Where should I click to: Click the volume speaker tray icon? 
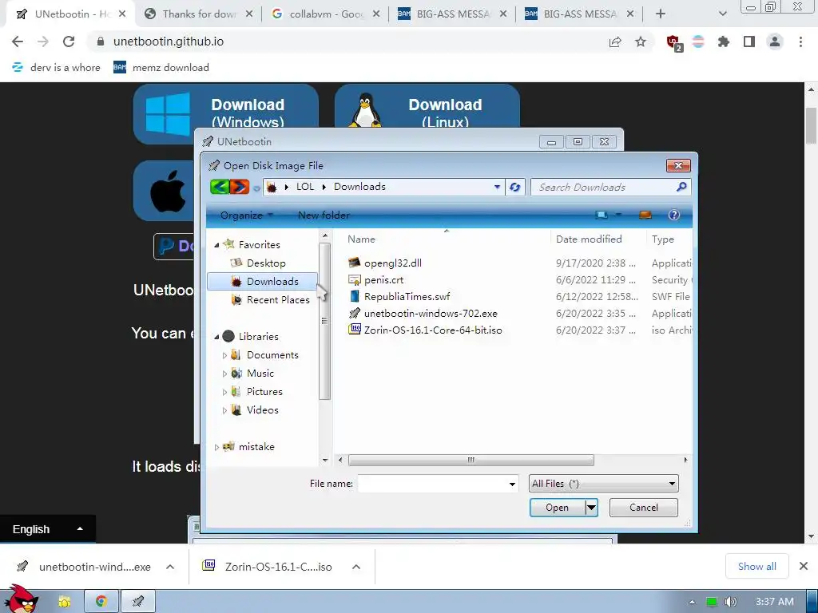click(x=730, y=602)
